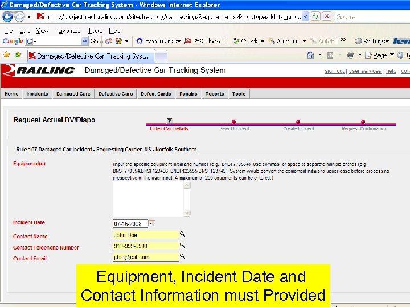Click the AutoFill toolbar button
Screen dimensions: 410x307
tap(323, 41)
